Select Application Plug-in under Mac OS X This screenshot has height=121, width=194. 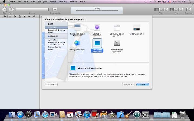pyautogui.click(x=56, y=45)
